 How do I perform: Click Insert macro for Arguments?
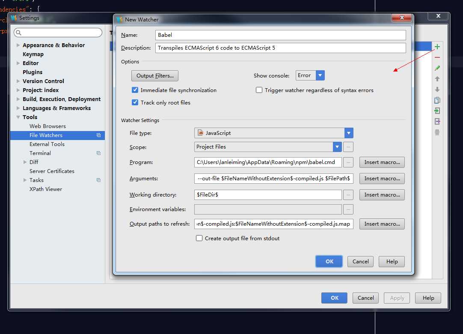click(x=382, y=179)
